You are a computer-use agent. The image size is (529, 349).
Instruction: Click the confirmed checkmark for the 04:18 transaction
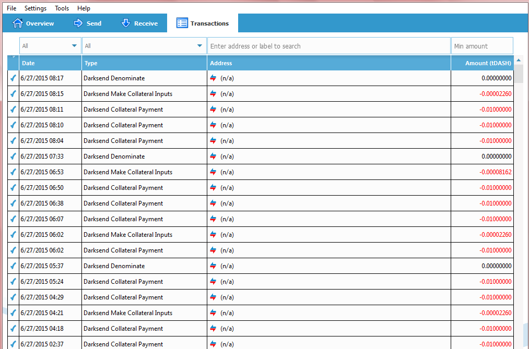click(x=13, y=329)
